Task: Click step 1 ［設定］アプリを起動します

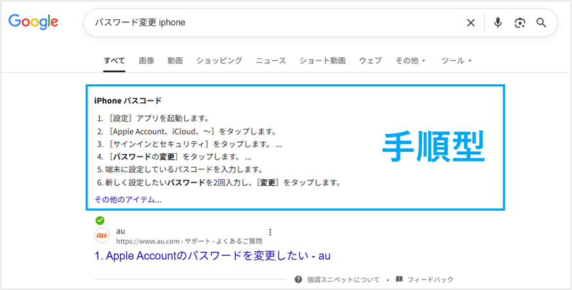Action: 153,118
